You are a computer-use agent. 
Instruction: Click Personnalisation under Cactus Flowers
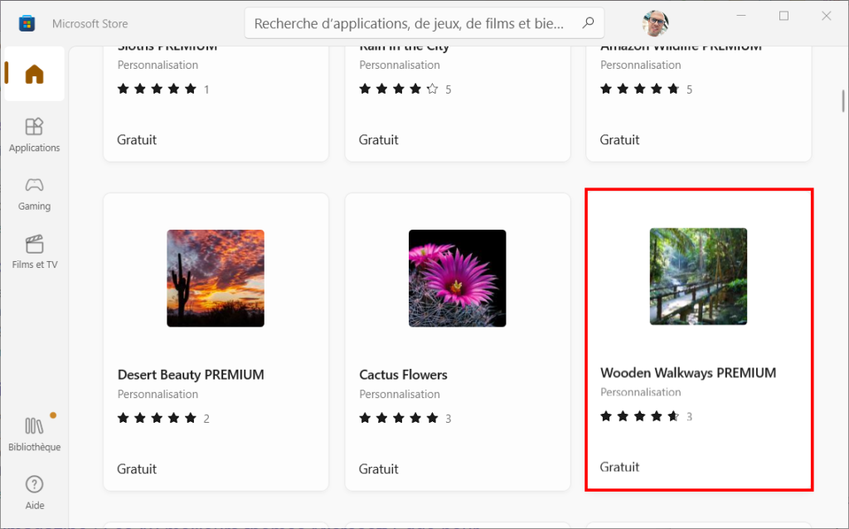pos(400,394)
